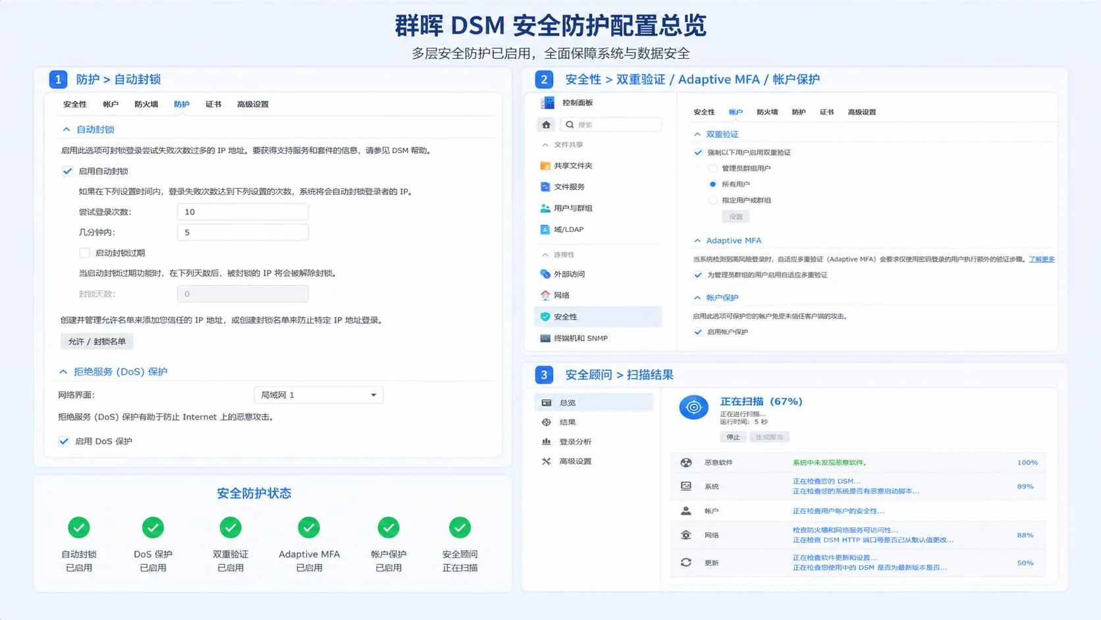Click the 设置 button under user groups
The width and height of the screenshot is (1101, 620).
pyautogui.click(x=736, y=217)
